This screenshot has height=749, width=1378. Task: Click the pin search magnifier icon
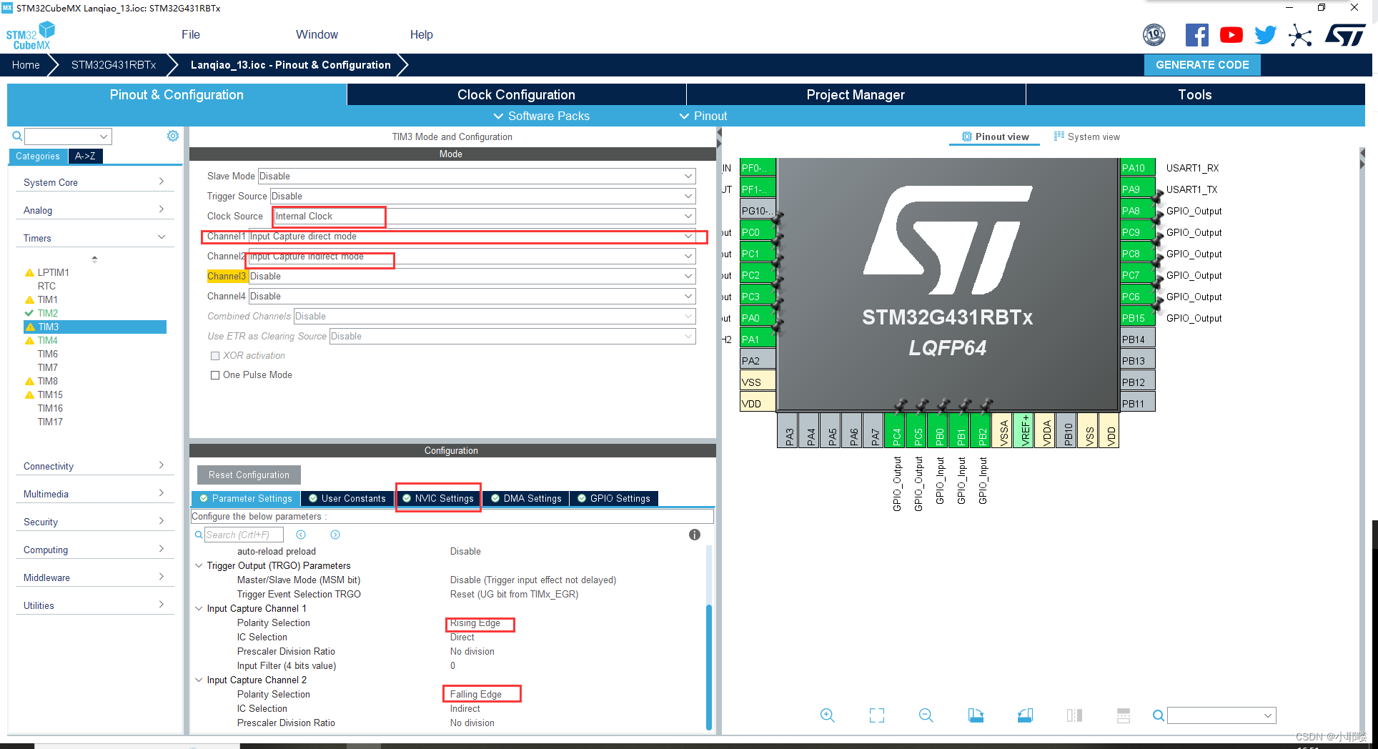click(1159, 715)
